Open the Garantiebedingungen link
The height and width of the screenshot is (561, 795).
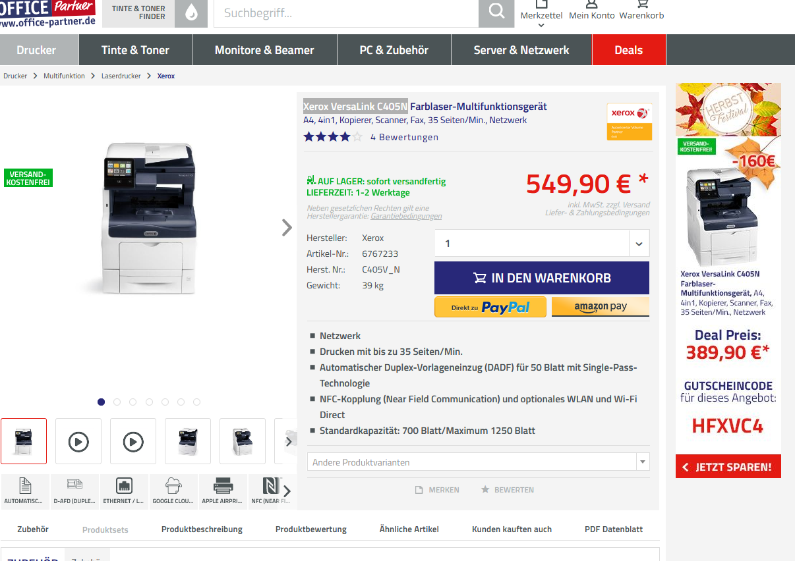click(406, 216)
